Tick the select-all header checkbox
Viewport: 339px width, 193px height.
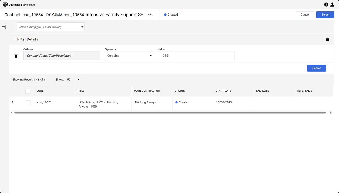pos(28,91)
